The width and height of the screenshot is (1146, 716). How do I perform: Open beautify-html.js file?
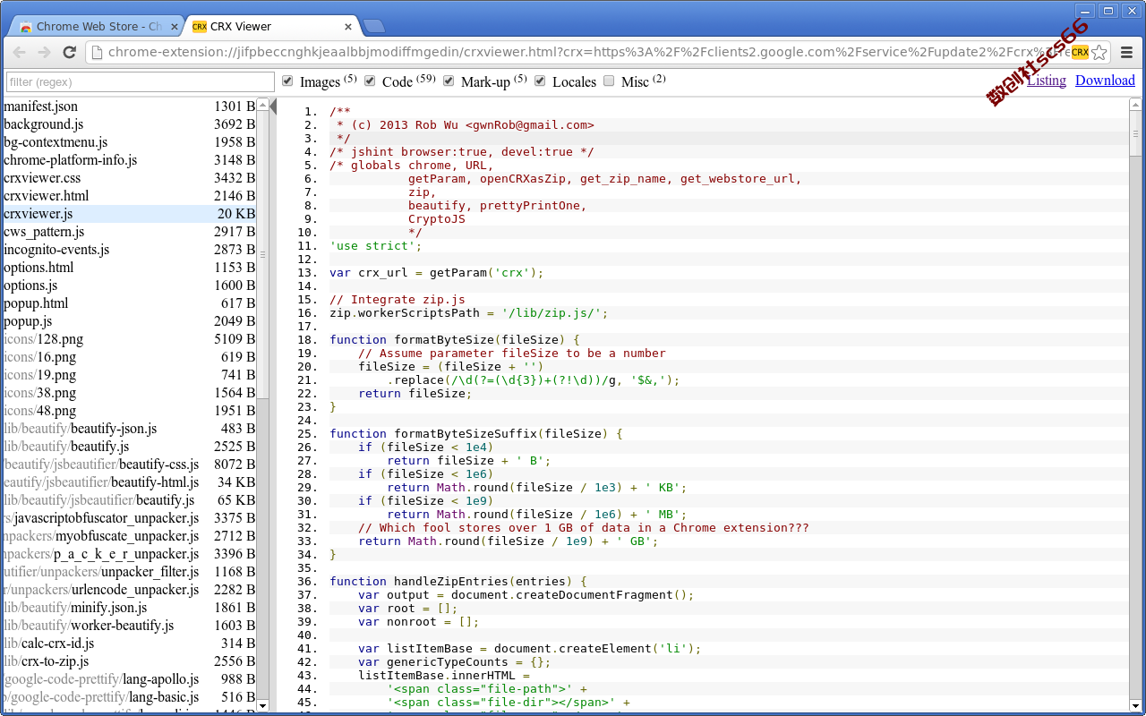(128, 482)
